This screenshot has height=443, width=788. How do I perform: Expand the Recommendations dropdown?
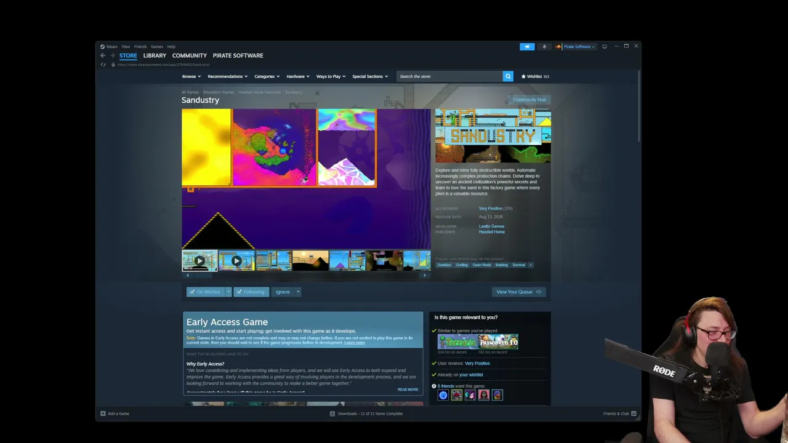coord(228,76)
